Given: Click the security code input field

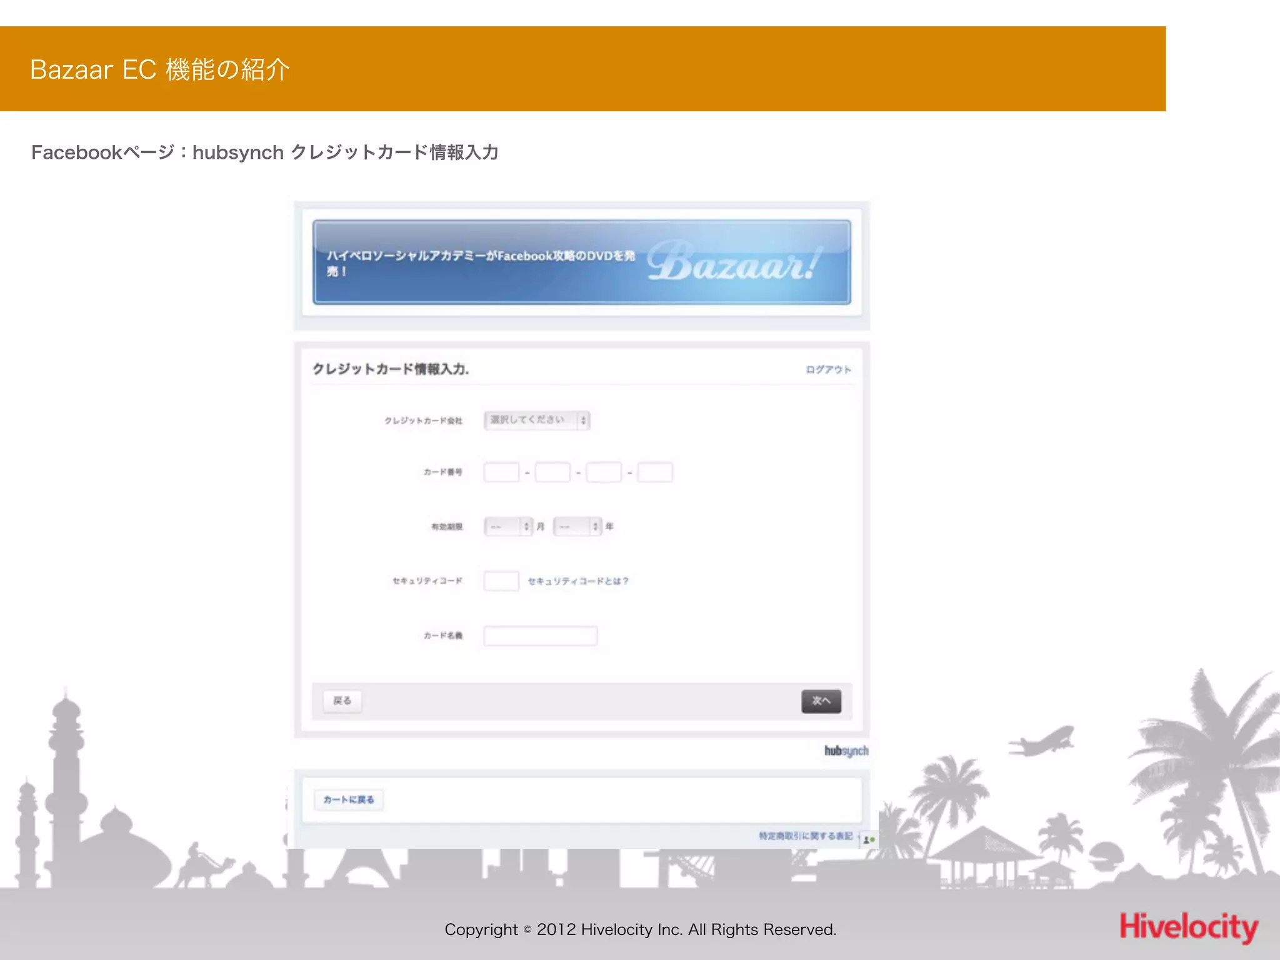Looking at the screenshot, I should [x=501, y=581].
